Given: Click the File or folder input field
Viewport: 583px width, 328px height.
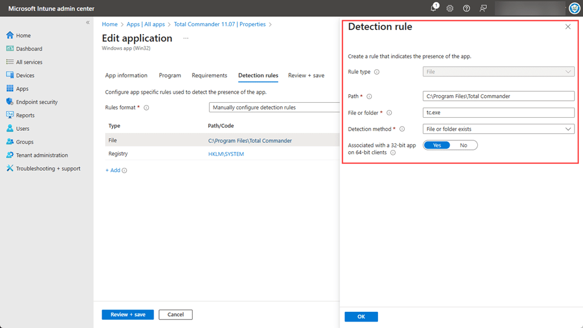Looking at the screenshot, I should click(498, 113).
